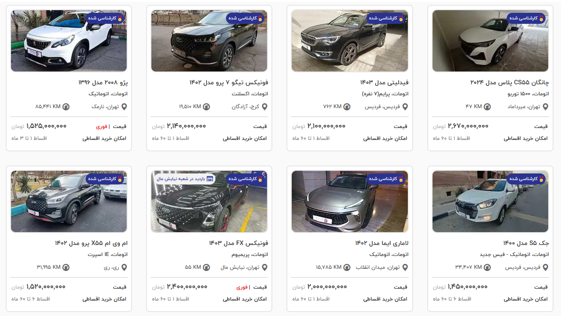561x316 pixels.
Task: Click the 1,525,000,000 toman price on Peugeot
Action: 46,126
